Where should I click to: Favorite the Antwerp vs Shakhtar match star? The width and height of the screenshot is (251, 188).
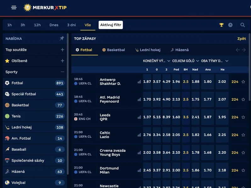pos(243,82)
